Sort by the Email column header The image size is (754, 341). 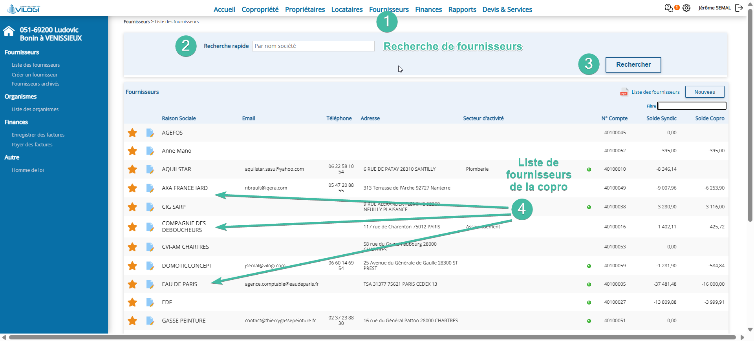coord(249,119)
